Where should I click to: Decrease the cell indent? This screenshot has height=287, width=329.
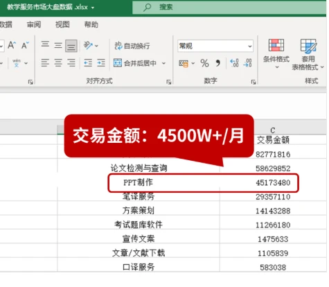coord(88,62)
